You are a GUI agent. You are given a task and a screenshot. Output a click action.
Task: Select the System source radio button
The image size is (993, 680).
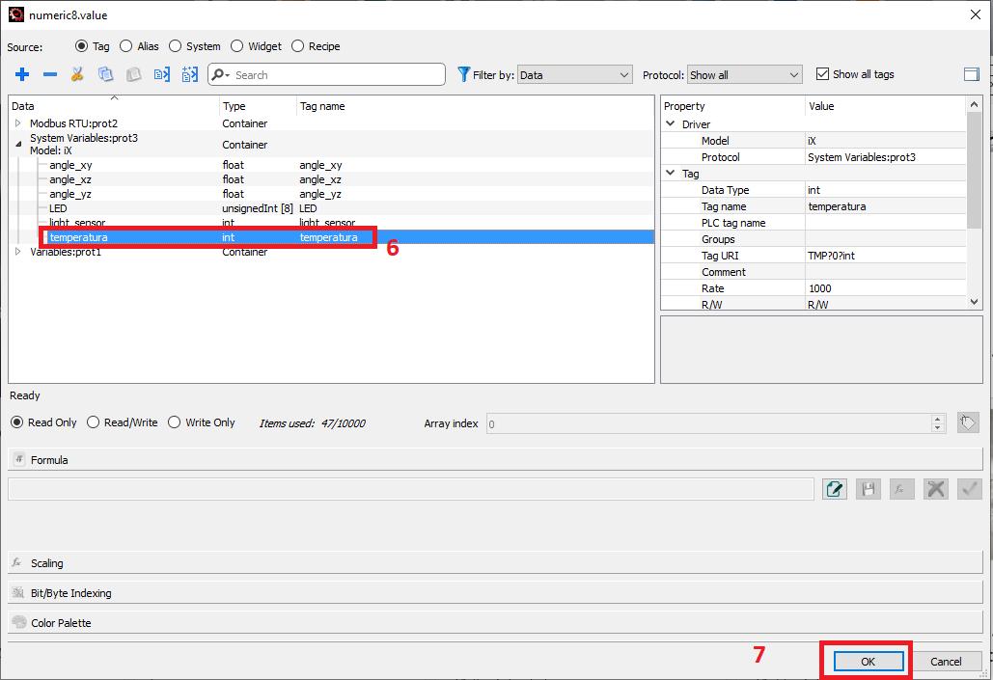point(175,46)
